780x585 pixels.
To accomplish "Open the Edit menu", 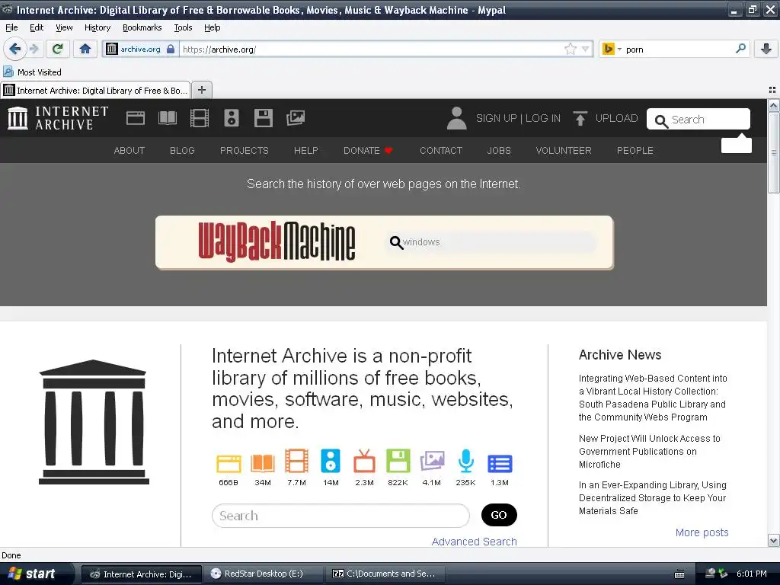I will 37,27.
